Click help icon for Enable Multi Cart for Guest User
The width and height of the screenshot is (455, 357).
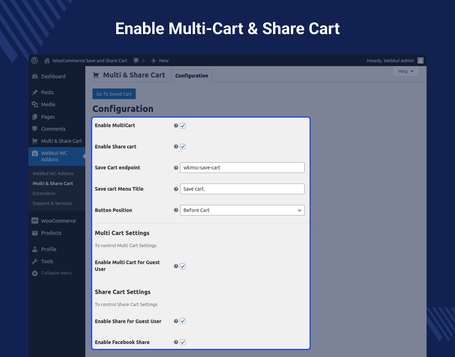coord(176,266)
